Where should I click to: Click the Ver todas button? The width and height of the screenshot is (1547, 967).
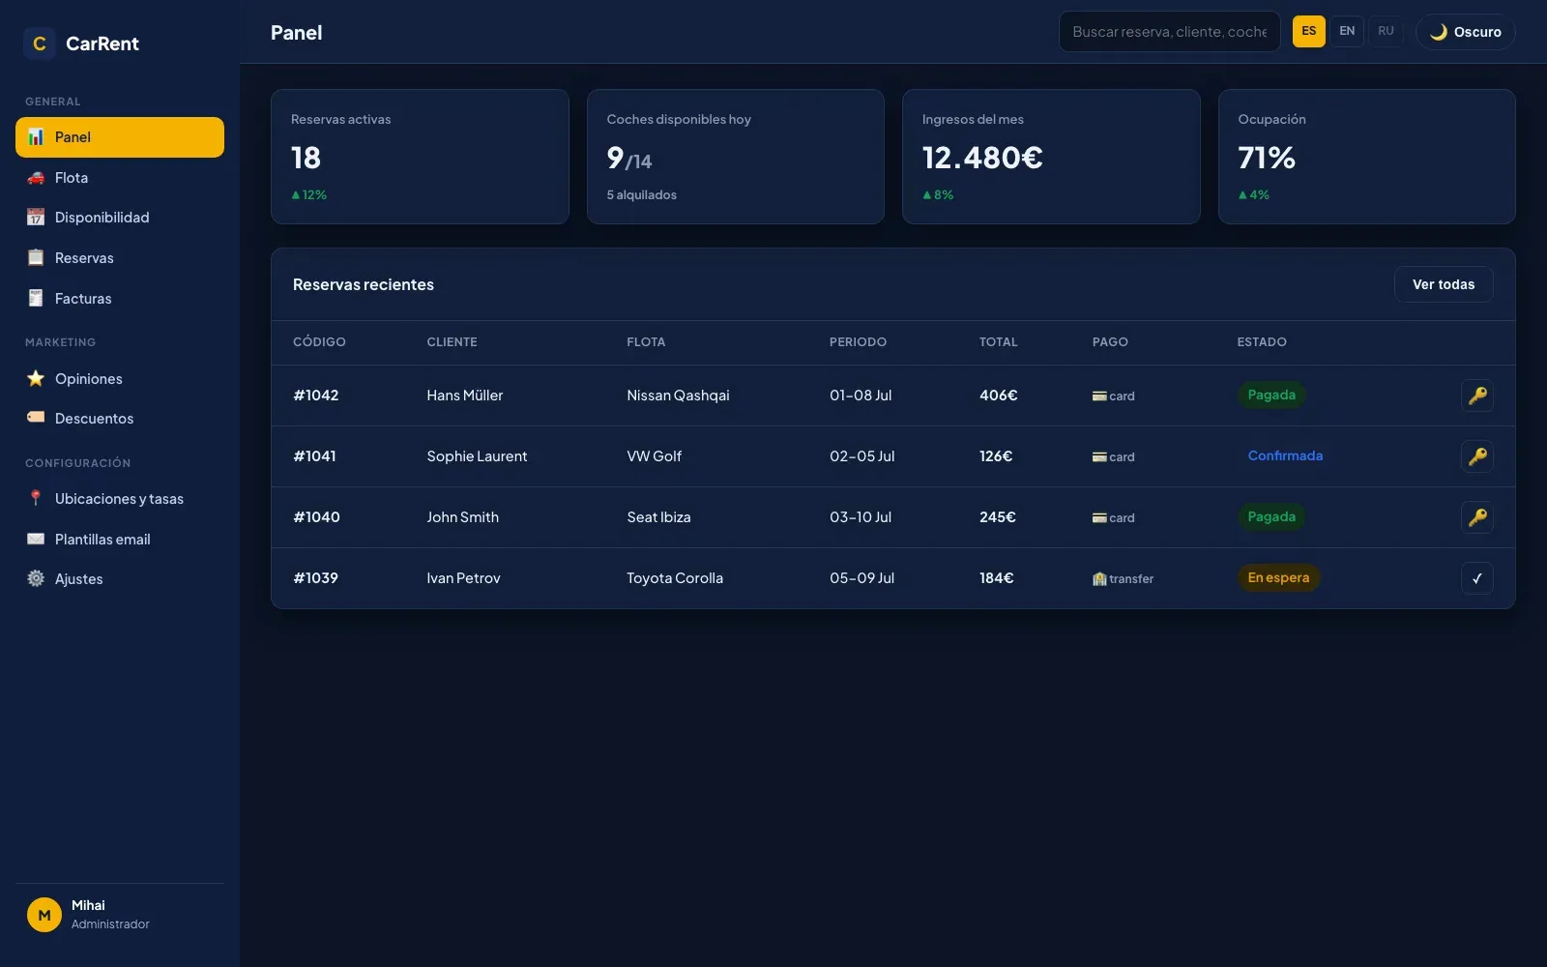pyautogui.click(x=1444, y=284)
